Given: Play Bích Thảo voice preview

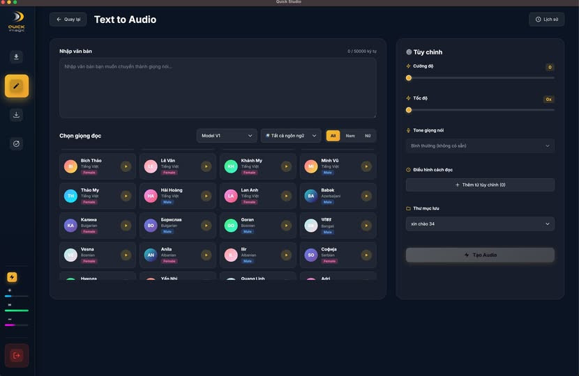Looking at the screenshot, I should coord(126,166).
